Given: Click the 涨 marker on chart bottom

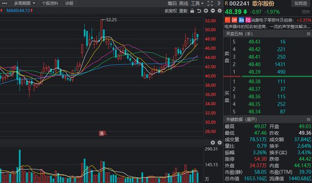Looking at the screenshot, I should [x=101, y=133].
